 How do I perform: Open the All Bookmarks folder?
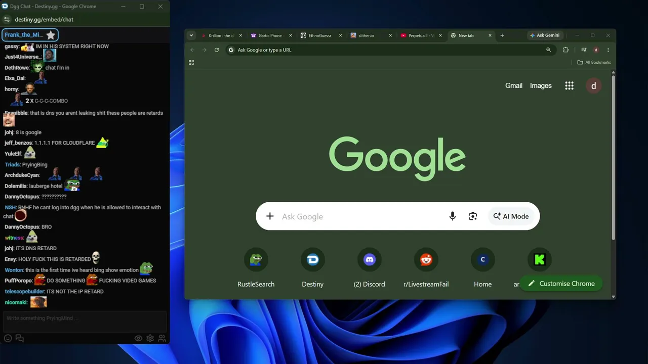tap(594, 62)
